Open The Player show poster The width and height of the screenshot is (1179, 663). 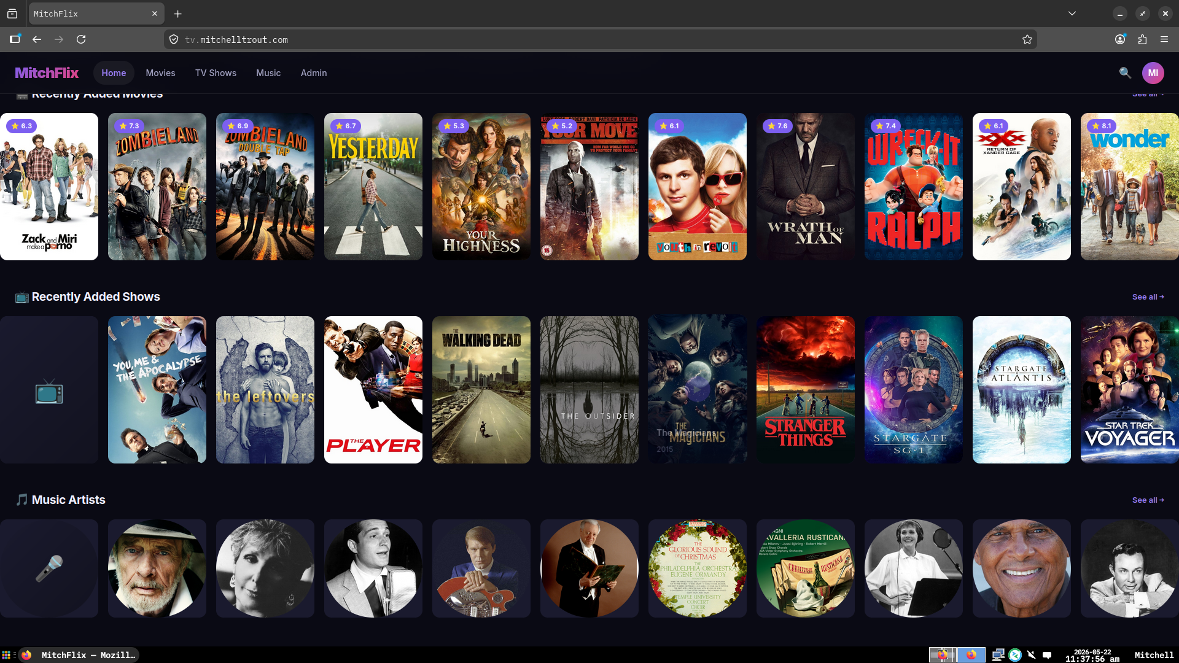click(373, 390)
